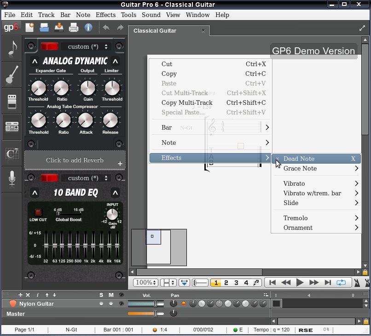Click bar 1 block in timeline
371x336 pixels.
coord(276,304)
